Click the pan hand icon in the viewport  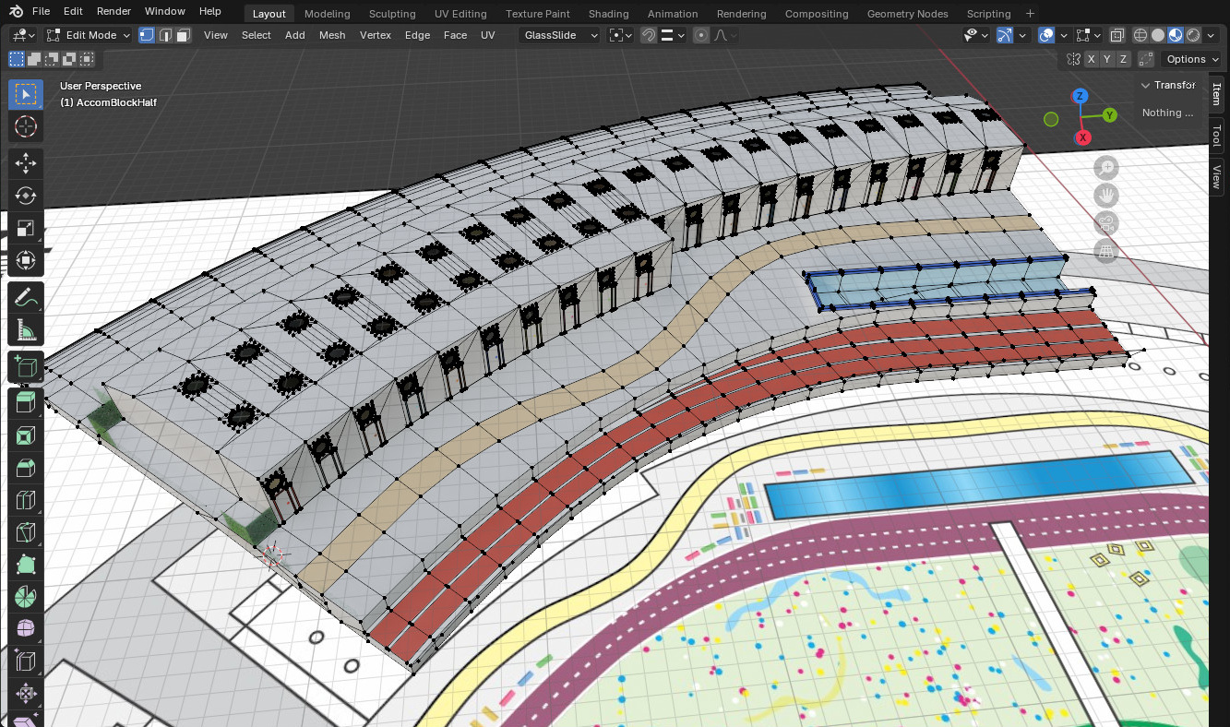[x=1105, y=195]
